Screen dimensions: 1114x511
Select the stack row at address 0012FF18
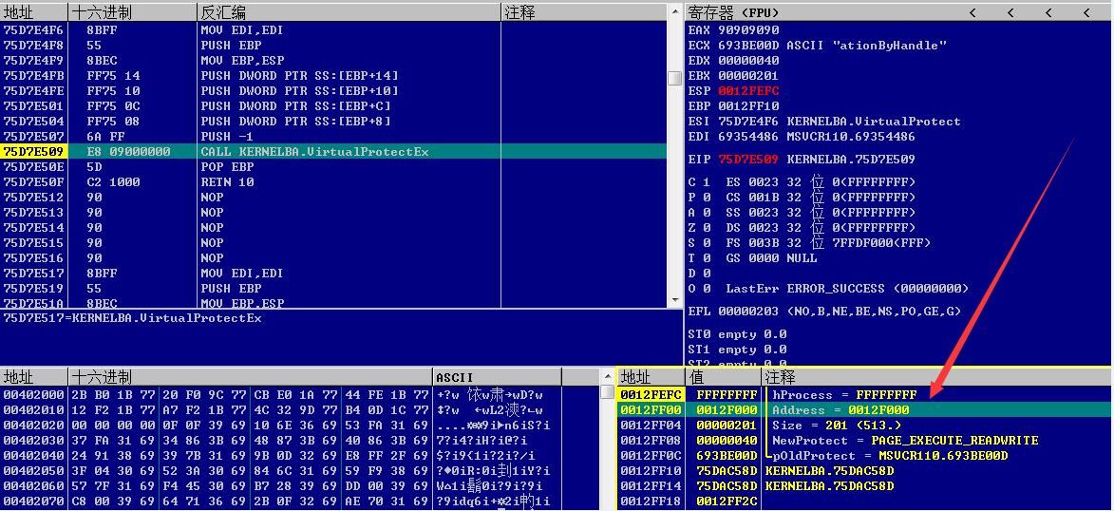(x=864, y=502)
